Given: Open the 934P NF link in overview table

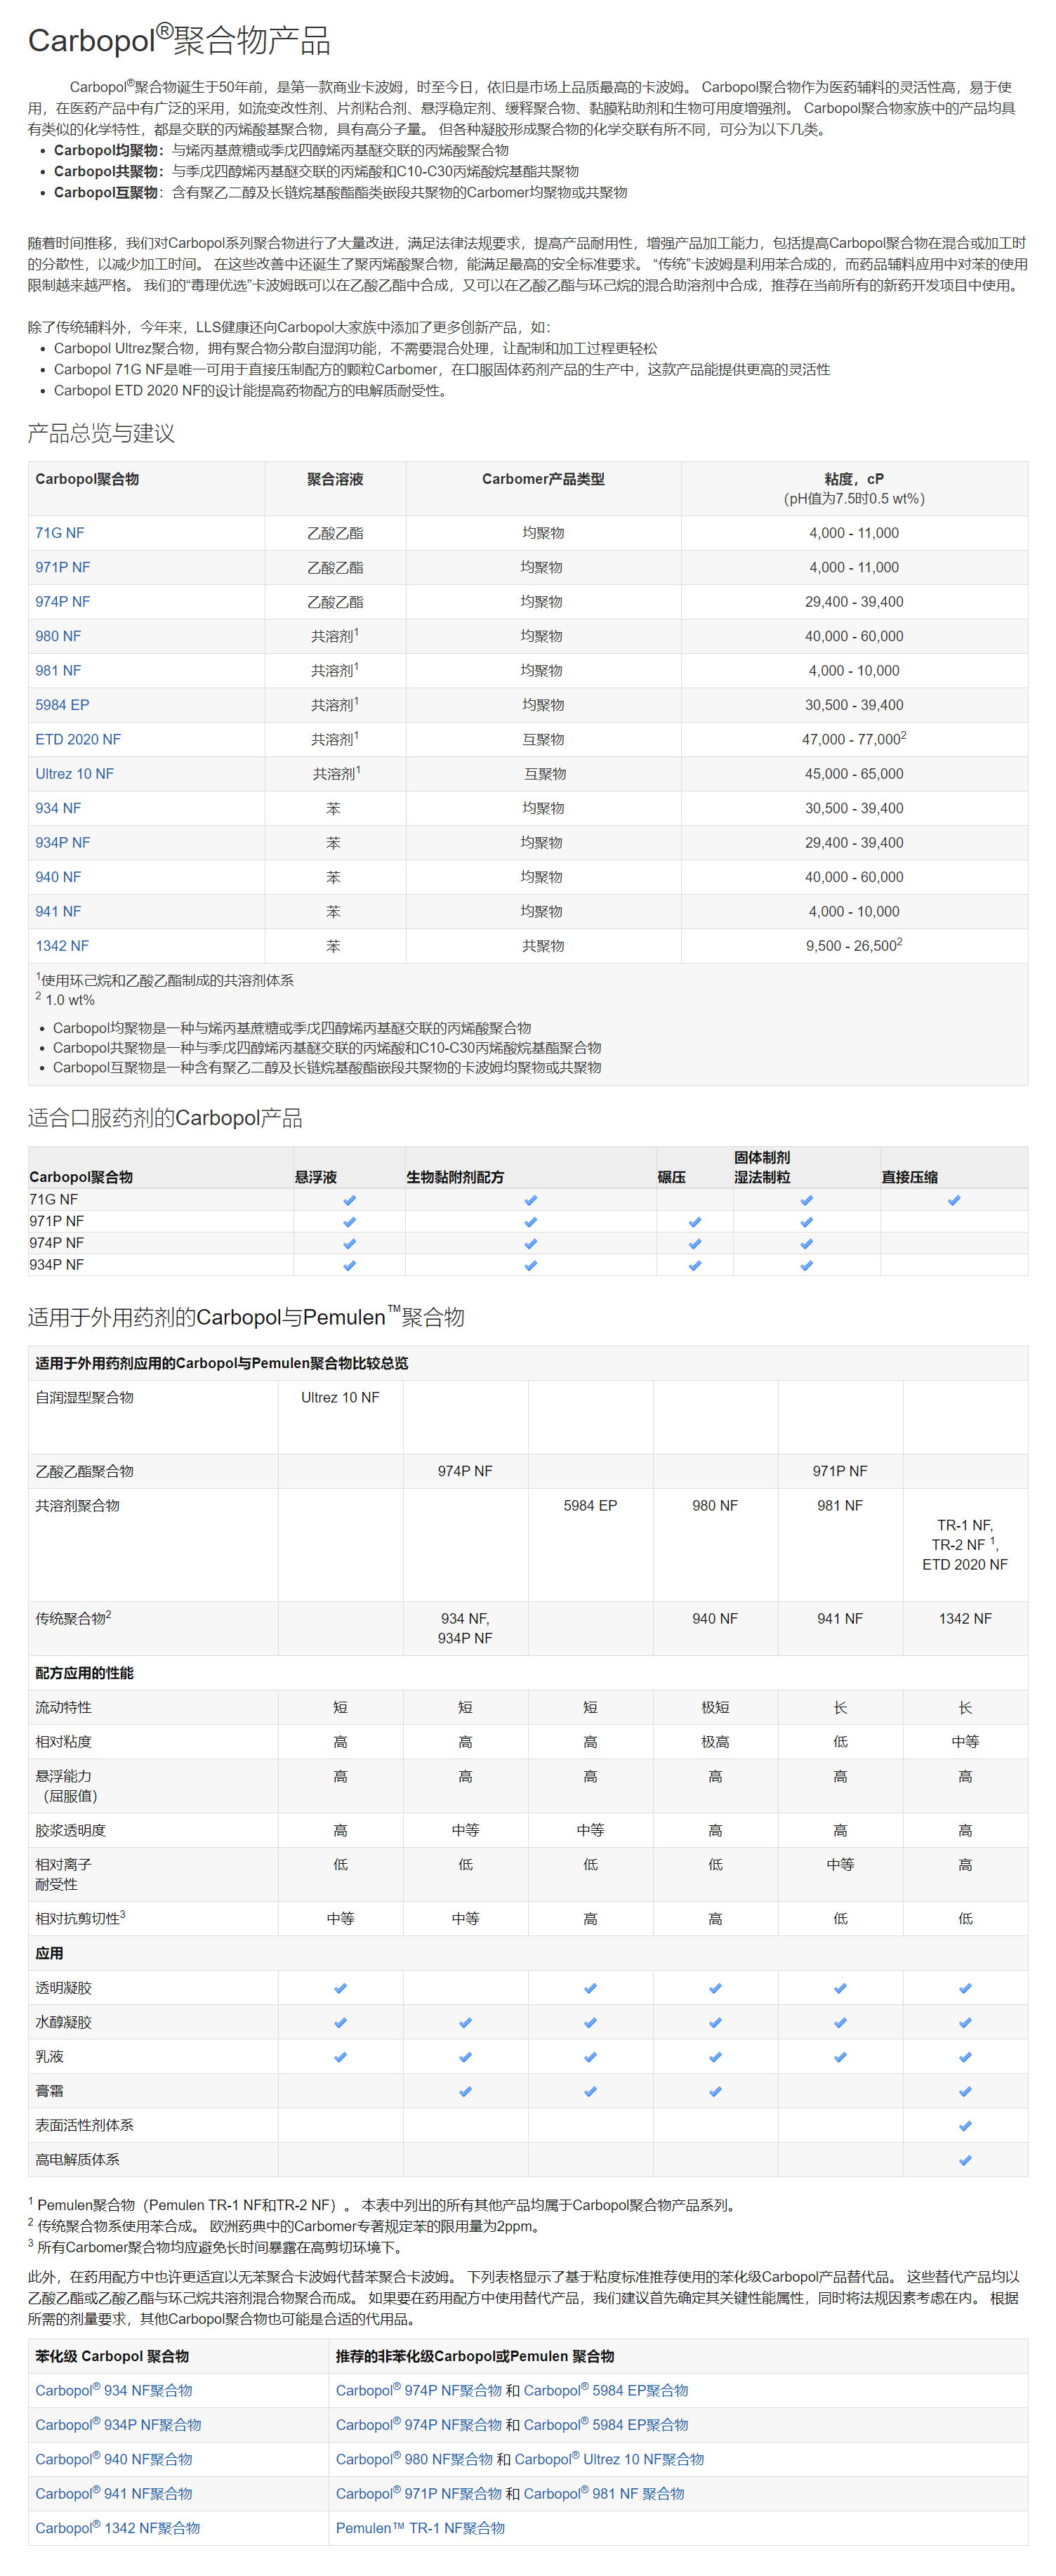Looking at the screenshot, I should pos(63,843).
